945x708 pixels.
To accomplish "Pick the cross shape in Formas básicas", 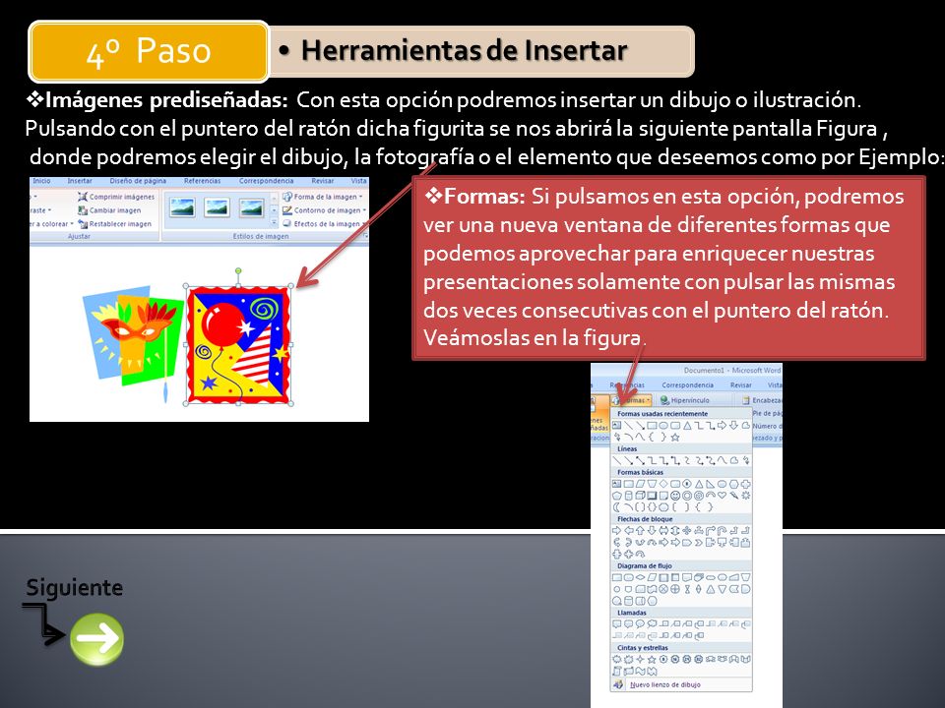I will (x=745, y=484).
